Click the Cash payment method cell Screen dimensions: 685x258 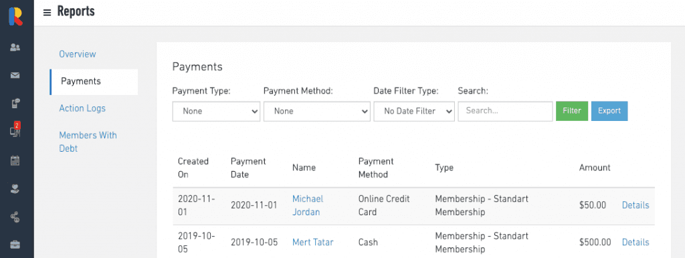click(368, 242)
